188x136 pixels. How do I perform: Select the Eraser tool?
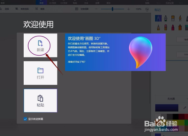tap(166, 27)
